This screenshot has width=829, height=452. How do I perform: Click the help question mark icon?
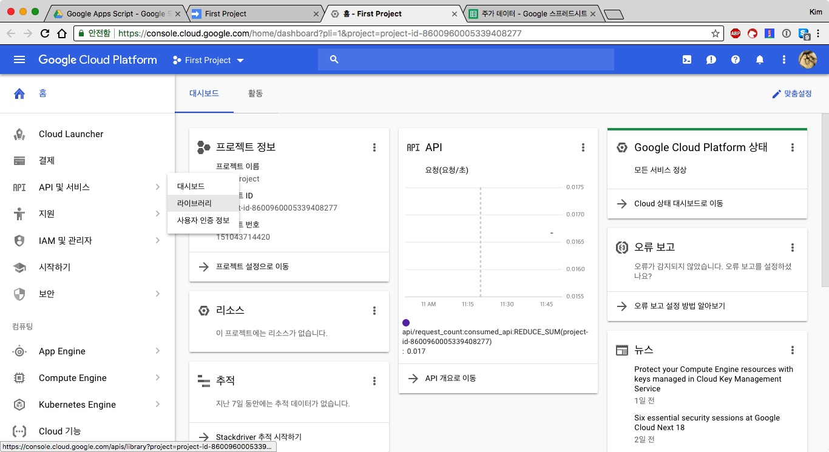(736, 59)
